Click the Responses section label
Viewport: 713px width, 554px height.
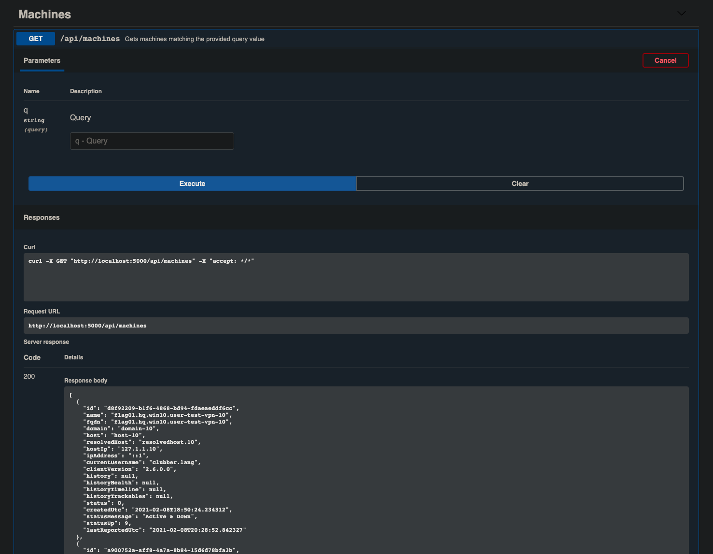click(x=42, y=217)
